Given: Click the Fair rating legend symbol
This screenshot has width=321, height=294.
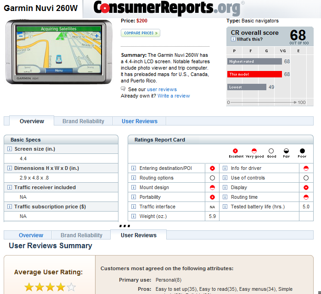Looking at the screenshot, I should pyautogui.click(x=286, y=151).
